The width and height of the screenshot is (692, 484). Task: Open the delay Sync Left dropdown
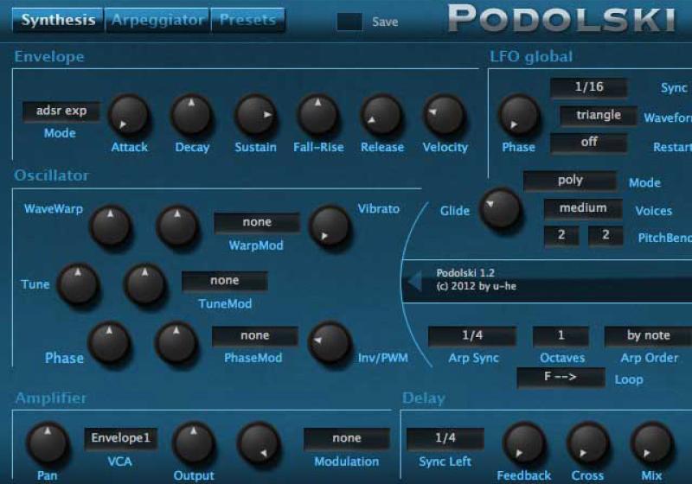pyautogui.click(x=445, y=438)
